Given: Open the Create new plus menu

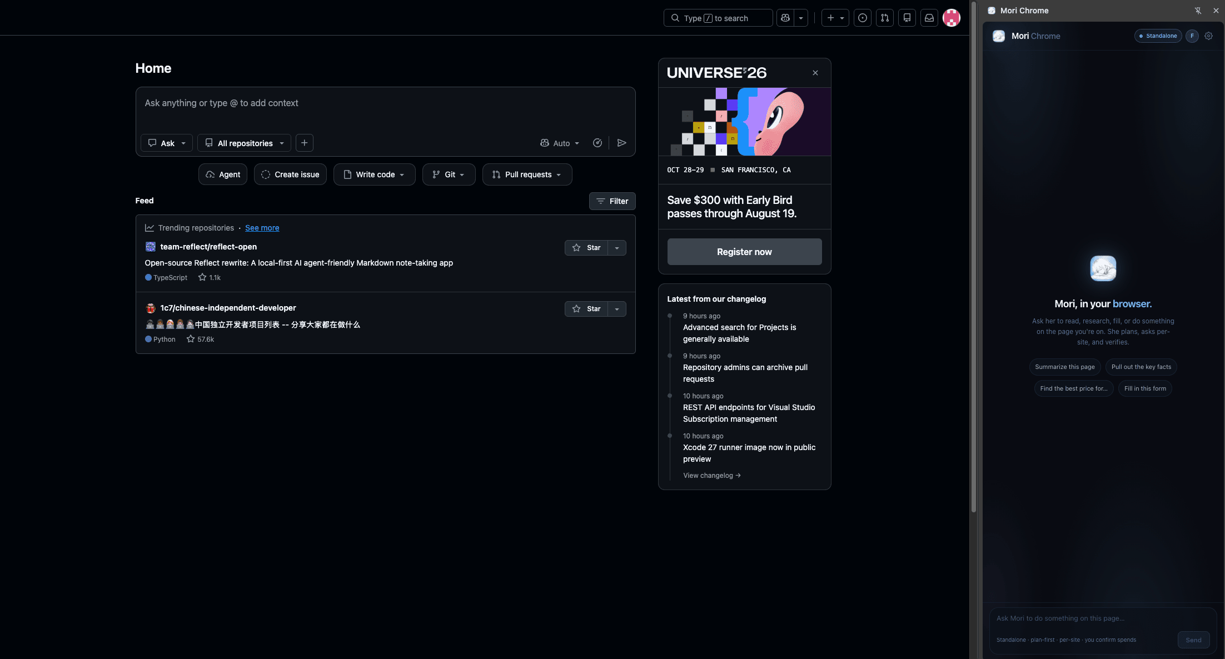Looking at the screenshot, I should (835, 18).
